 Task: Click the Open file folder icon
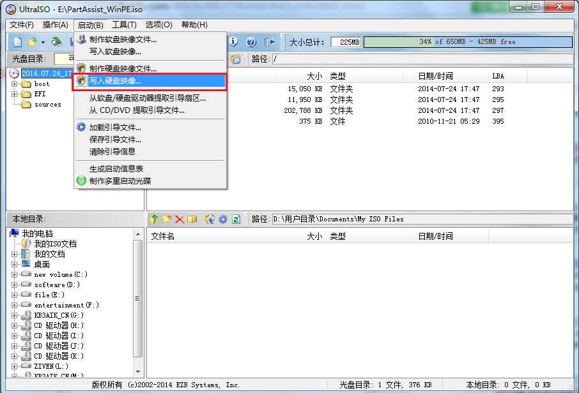coord(32,42)
